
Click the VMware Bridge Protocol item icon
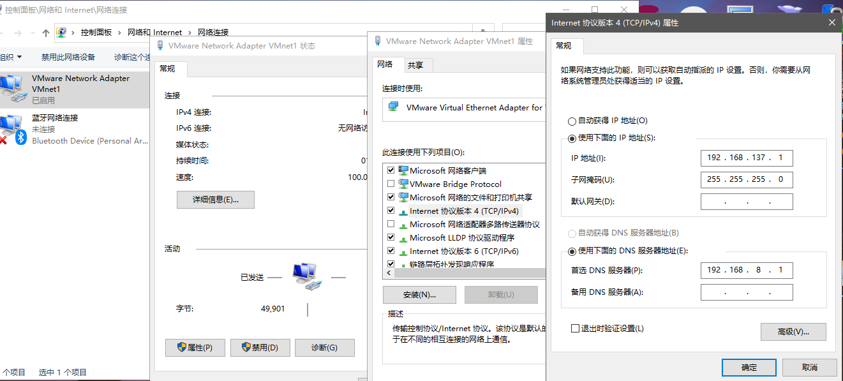pos(403,184)
